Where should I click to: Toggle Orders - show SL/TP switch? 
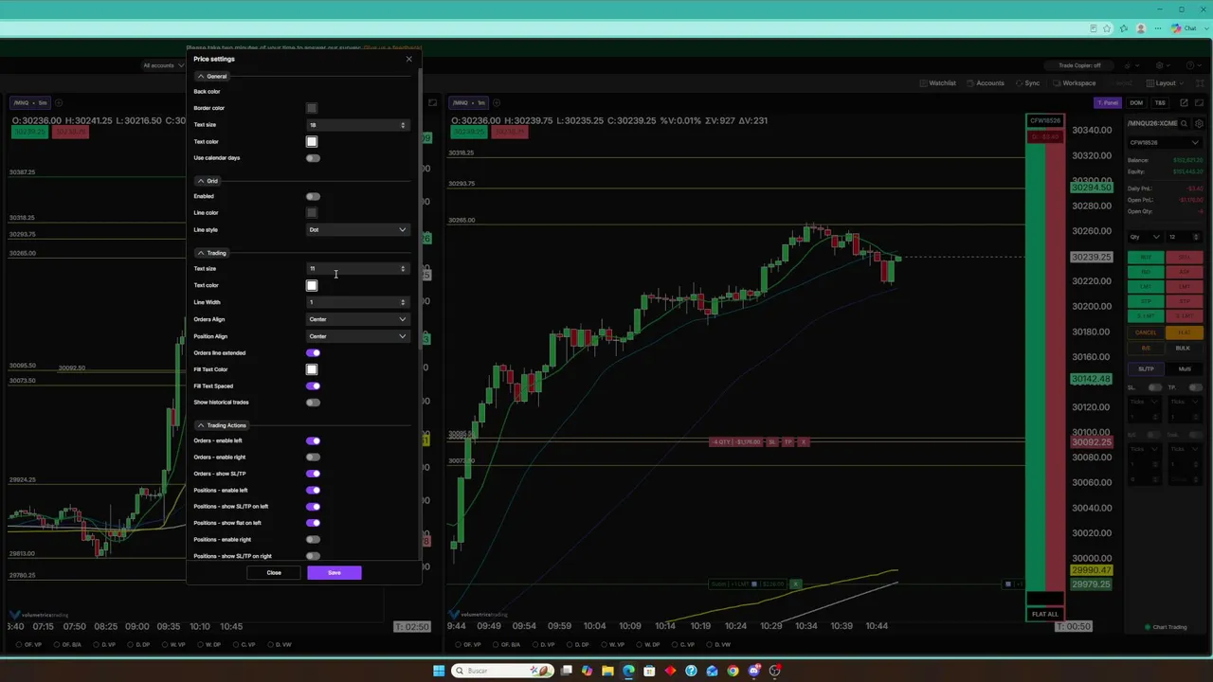313,474
